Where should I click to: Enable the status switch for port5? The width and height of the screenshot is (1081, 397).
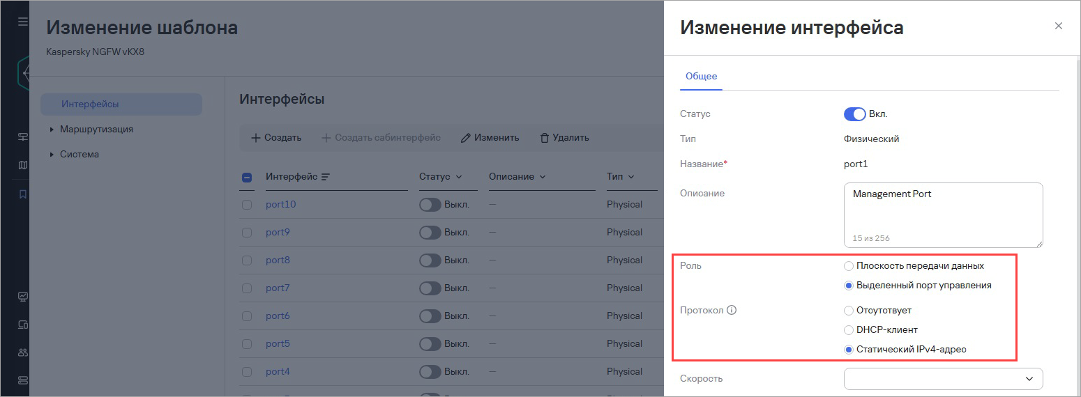point(430,344)
